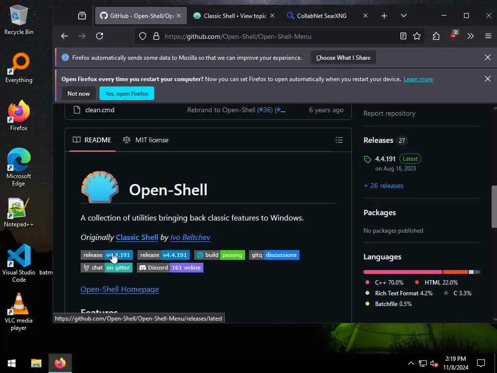Open the Ivo Beltchev link
Screen dimensions: 497x373
pyautogui.click(x=190, y=237)
